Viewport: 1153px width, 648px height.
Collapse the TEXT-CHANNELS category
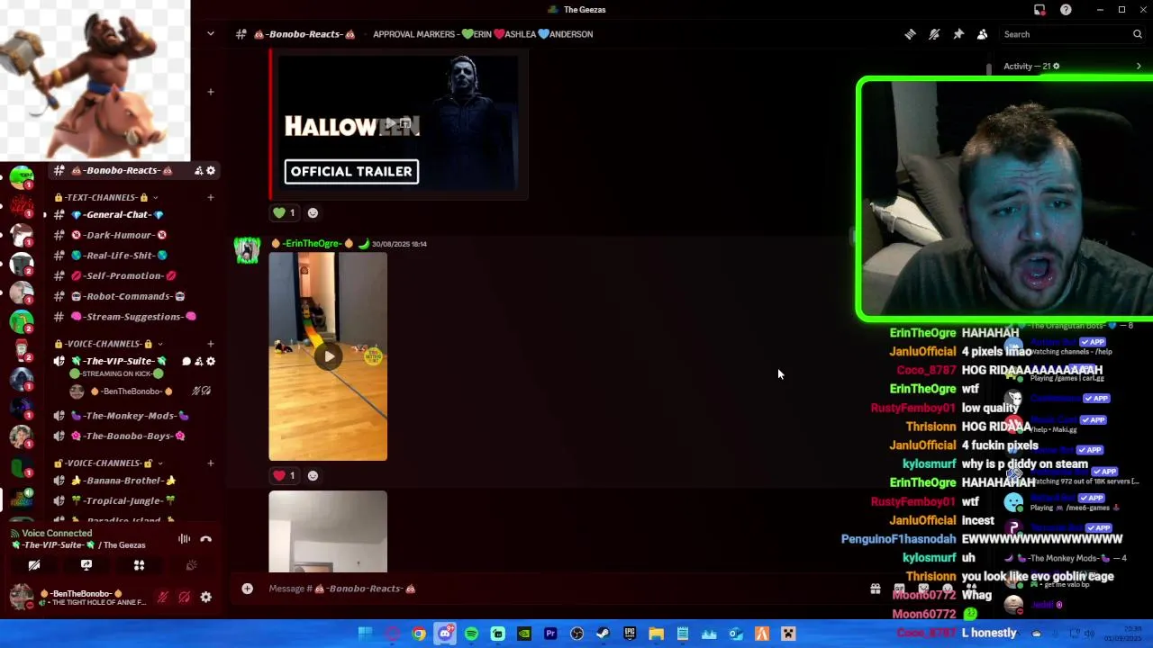tap(106, 197)
